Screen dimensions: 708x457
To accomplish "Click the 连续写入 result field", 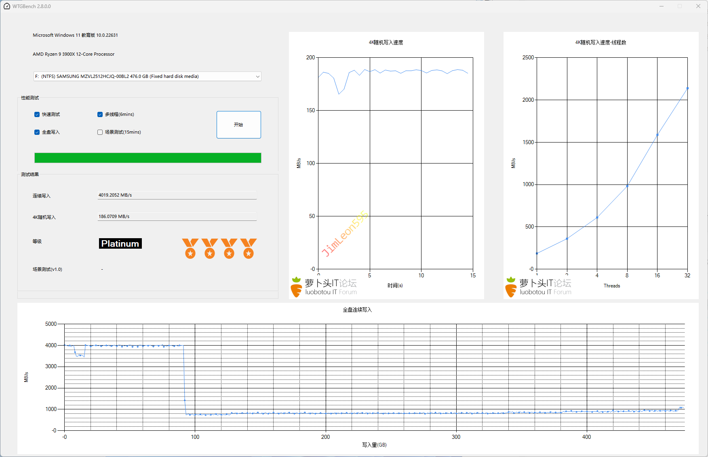I will [177, 195].
